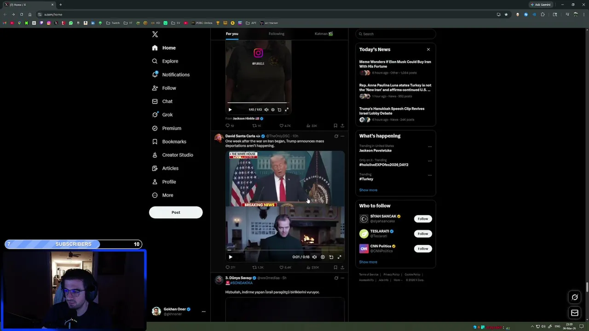The width and height of the screenshot is (589, 331).
Task: Repost the post with 1.3K reposts
Action: [x=258, y=267]
